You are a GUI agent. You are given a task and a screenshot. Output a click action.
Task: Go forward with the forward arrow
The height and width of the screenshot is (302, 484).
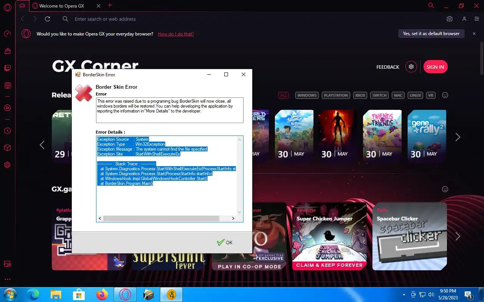[35, 19]
